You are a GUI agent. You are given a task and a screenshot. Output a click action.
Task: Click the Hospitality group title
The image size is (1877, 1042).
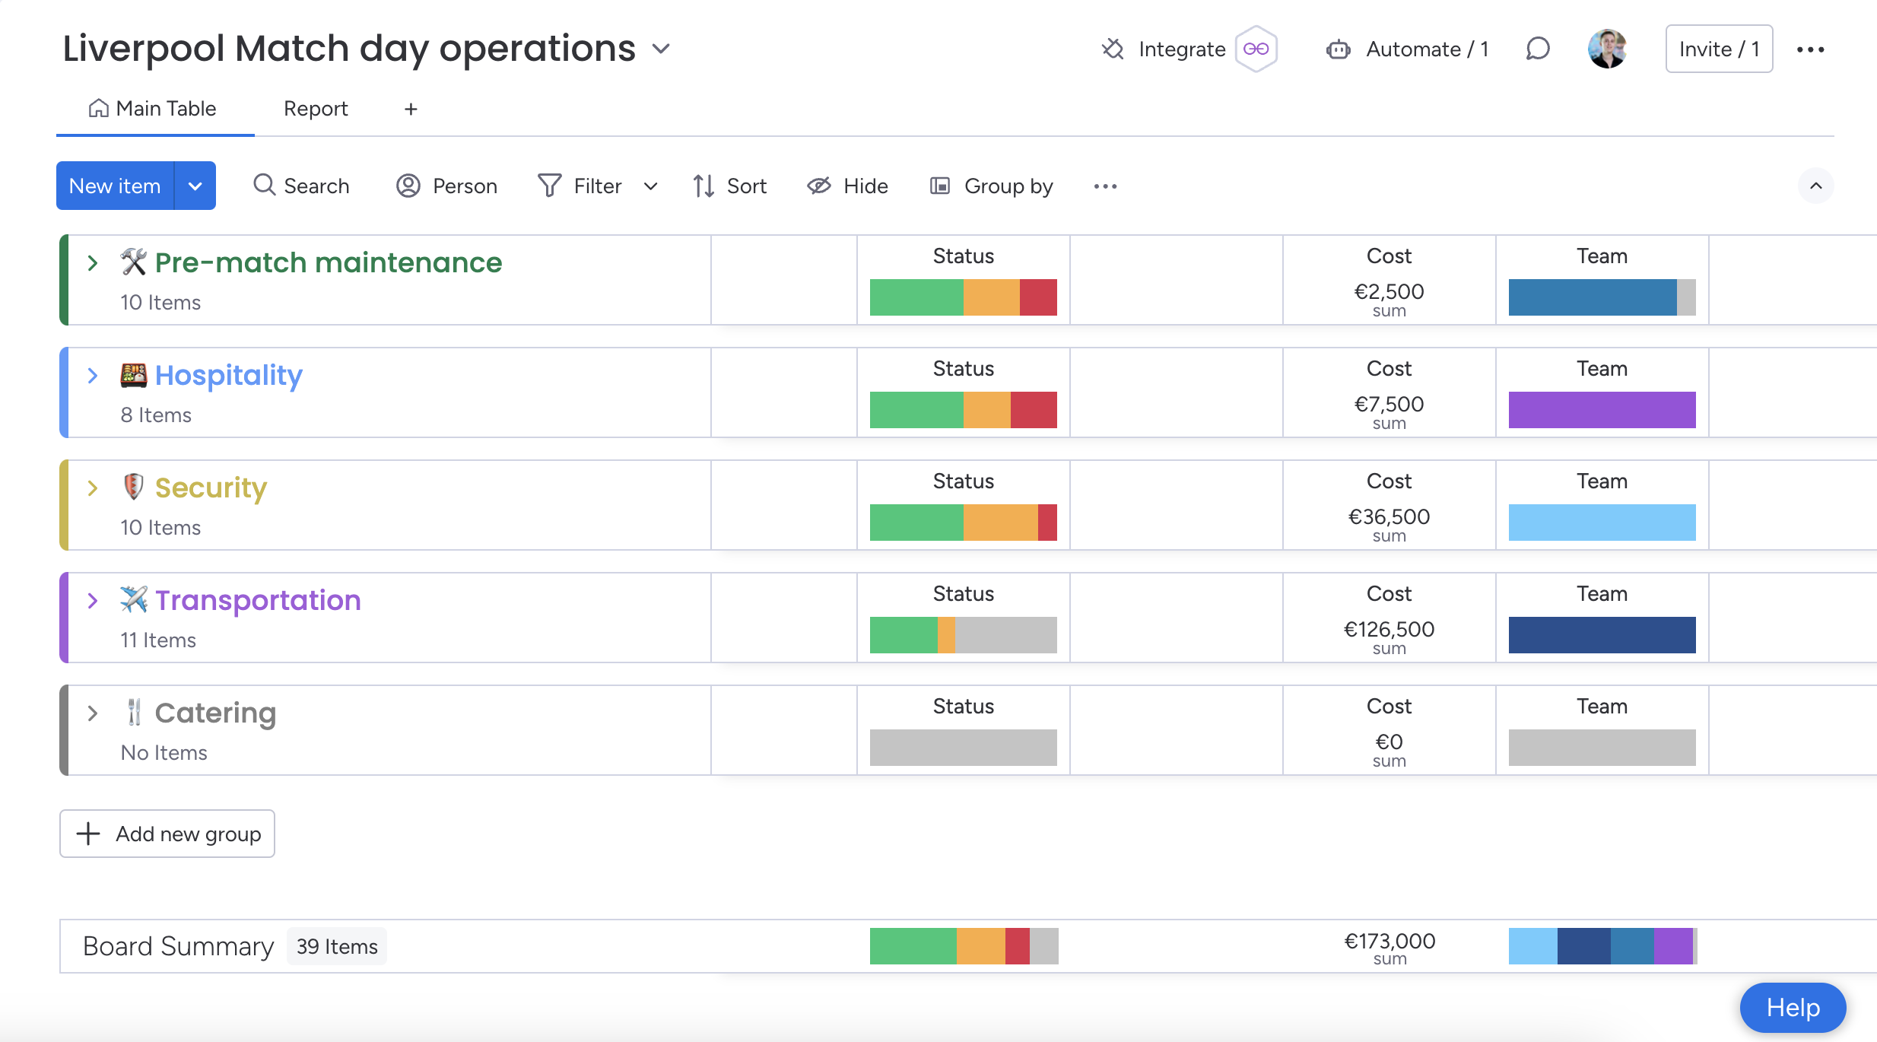(x=229, y=375)
